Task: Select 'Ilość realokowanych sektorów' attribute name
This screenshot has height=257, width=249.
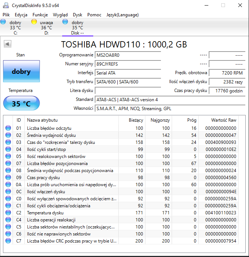Action: 56,156
